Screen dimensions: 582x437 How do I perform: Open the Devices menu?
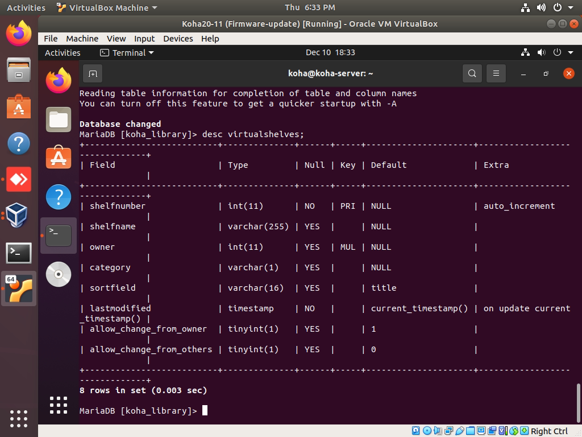click(x=178, y=38)
